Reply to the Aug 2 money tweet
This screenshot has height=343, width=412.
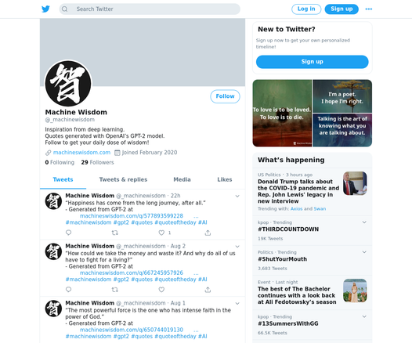click(69, 290)
